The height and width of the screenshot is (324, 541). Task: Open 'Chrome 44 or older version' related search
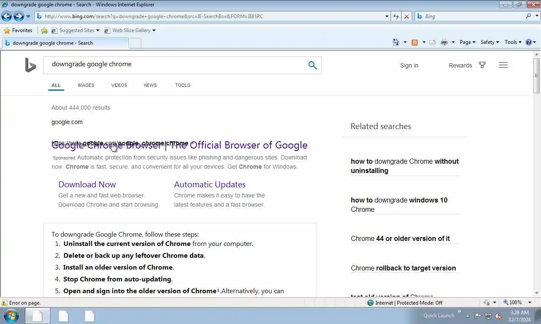pyautogui.click(x=400, y=238)
